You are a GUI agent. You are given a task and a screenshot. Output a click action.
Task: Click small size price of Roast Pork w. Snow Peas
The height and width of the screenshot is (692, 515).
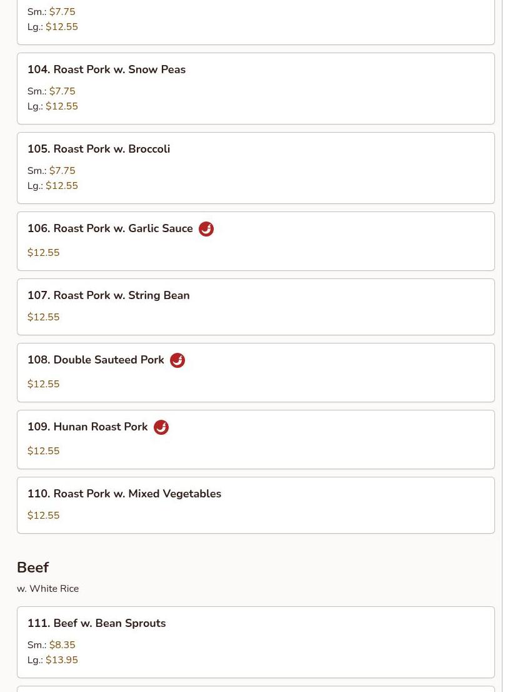(x=62, y=91)
